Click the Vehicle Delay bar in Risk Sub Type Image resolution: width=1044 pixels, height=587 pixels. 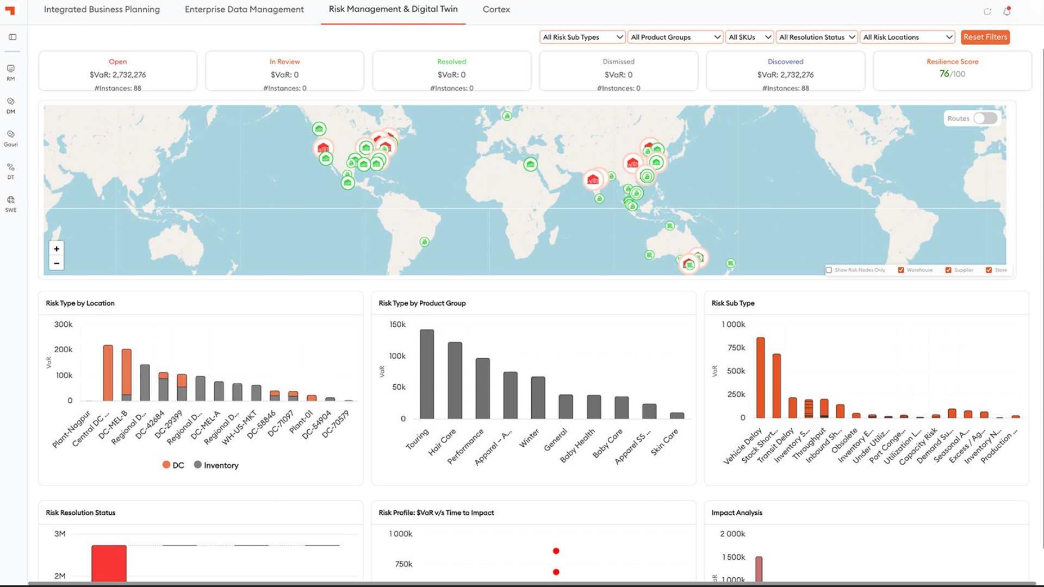pos(760,378)
